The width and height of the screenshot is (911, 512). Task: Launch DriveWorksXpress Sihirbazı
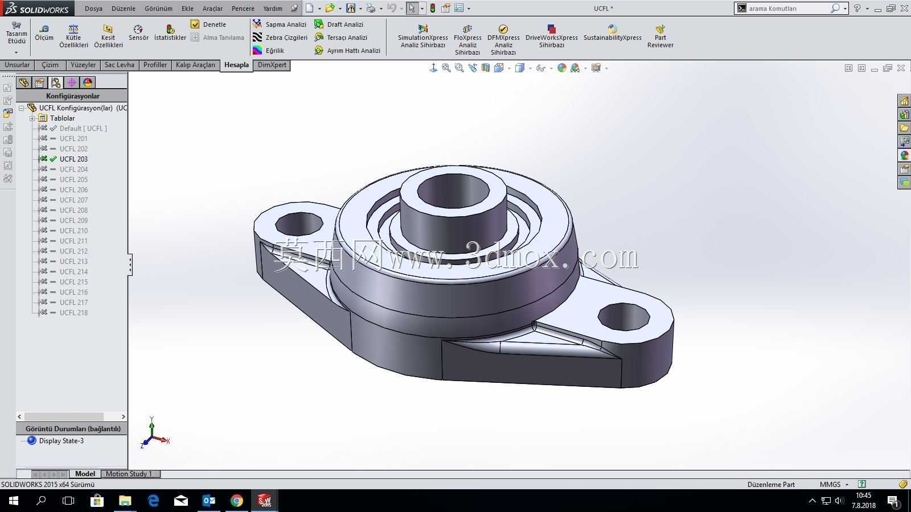tap(551, 36)
